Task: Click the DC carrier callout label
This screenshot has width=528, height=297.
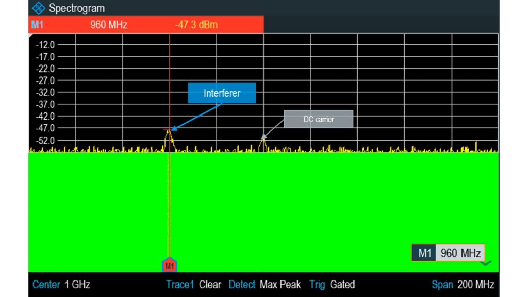Action: pyautogui.click(x=318, y=119)
